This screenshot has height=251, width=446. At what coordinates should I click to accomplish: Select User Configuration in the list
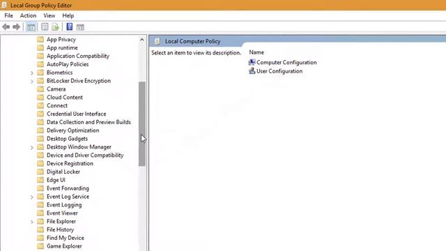pyautogui.click(x=279, y=71)
